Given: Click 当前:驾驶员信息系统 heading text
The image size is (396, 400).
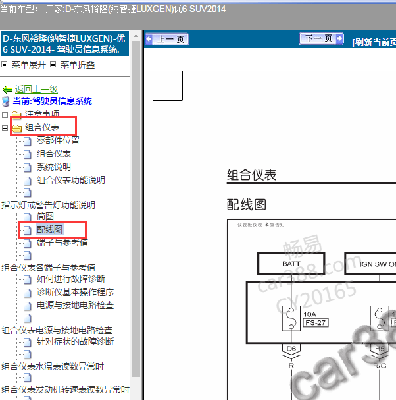Looking at the screenshot, I should pos(52,101).
